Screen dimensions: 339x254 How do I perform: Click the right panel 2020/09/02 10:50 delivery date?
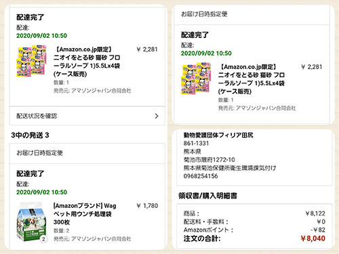tap(206, 54)
